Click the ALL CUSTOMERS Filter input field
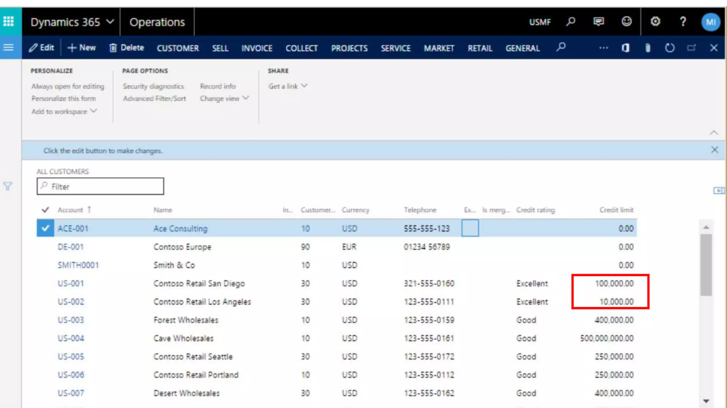Screen dimensions: 727x408 100,186
